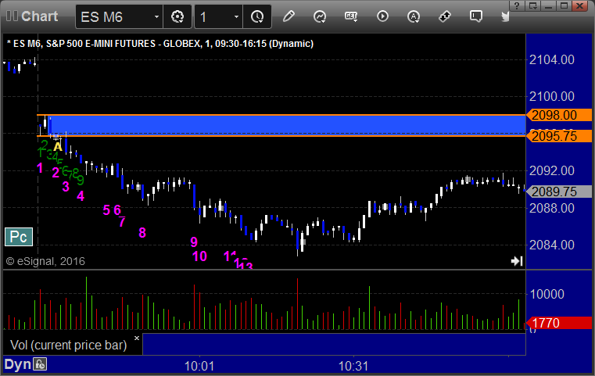Image resolution: width=595 pixels, height=376 pixels.
Task: Click the Chart title pause icon
Action: pos(12,16)
